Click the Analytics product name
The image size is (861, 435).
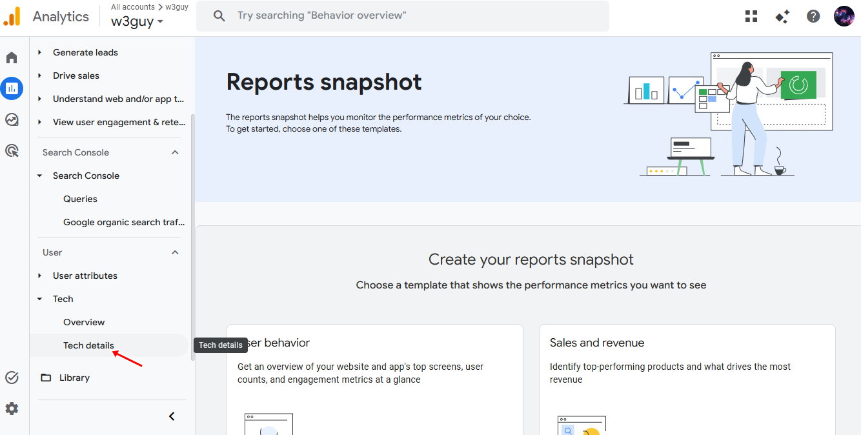click(61, 17)
